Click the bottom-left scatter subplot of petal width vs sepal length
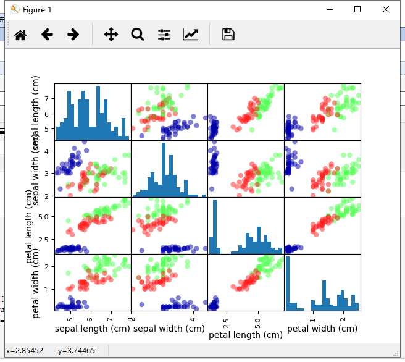 [93, 282]
